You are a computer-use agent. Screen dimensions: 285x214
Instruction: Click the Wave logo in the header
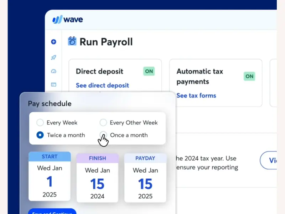click(68, 20)
